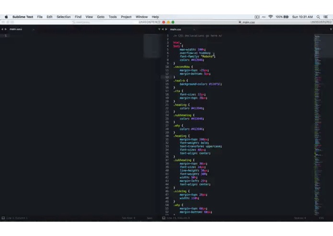Toggle side panel icon in main.css status bar
Viewport: 333px width, 236px height.
pos(164,218)
